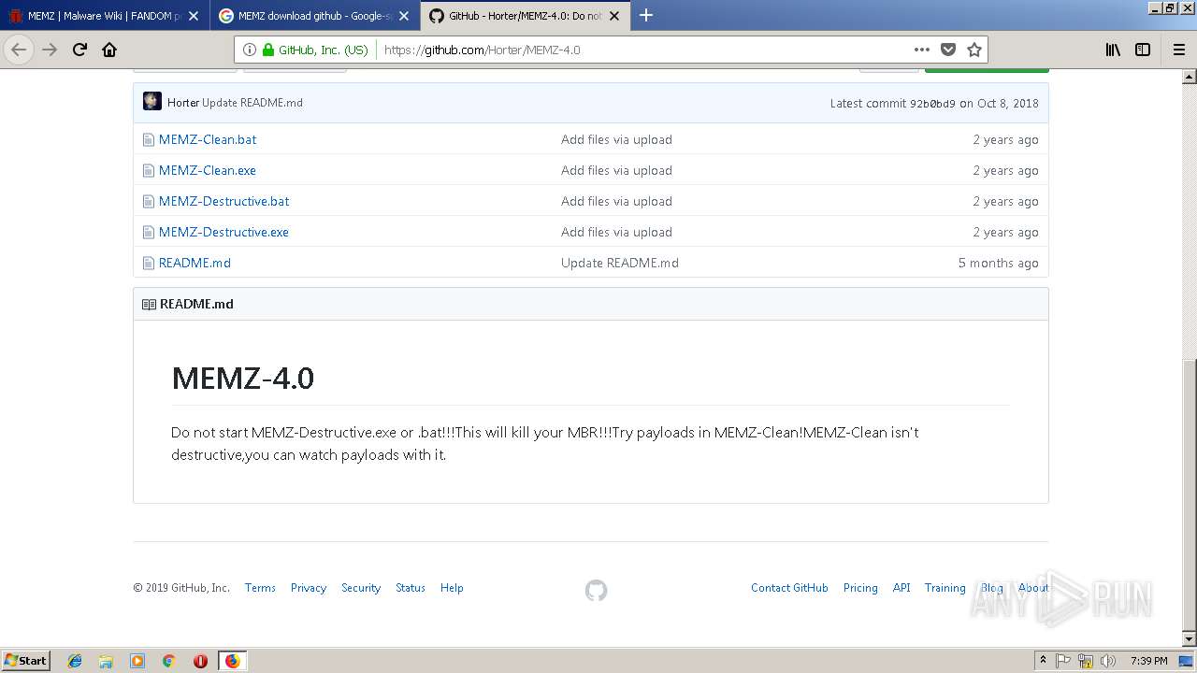Viewport: 1197px width, 673px height.
Task: Open Internet Explorer from taskbar
Action: pyautogui.click(x=75, y=661)
